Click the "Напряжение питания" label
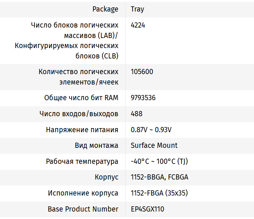254x219 pixels. (82, 130)
